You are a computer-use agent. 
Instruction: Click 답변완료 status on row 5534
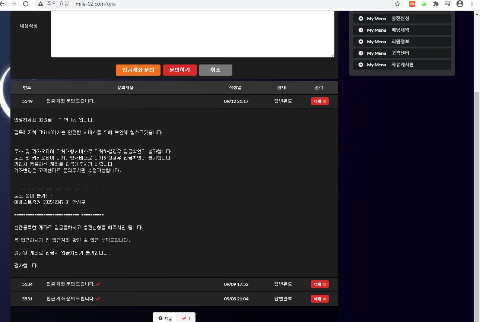[283, 284]
